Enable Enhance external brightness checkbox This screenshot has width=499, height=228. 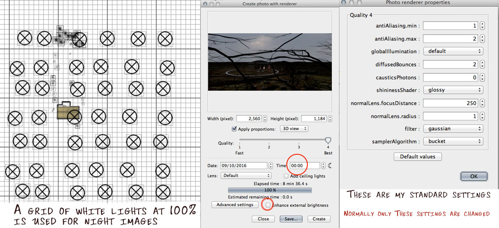(268, 205)
